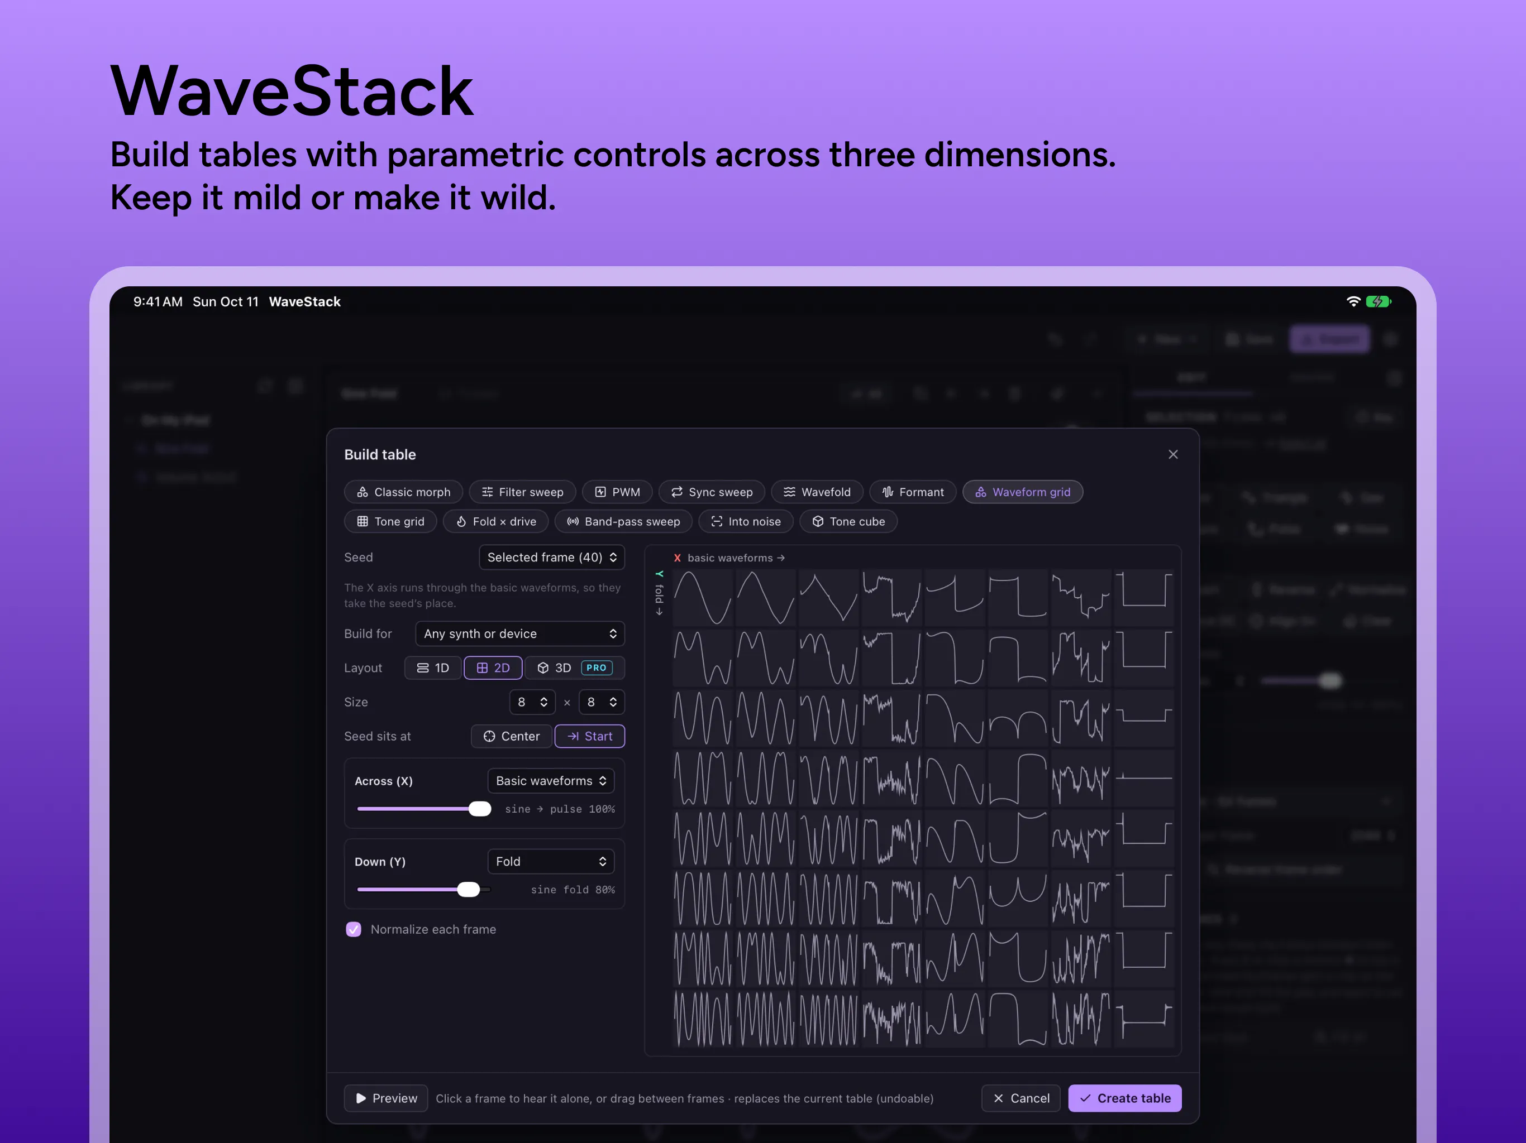1526x1143 pixels.
Task: Close the Build table dialog
Action: click(x=1173, y=454)
